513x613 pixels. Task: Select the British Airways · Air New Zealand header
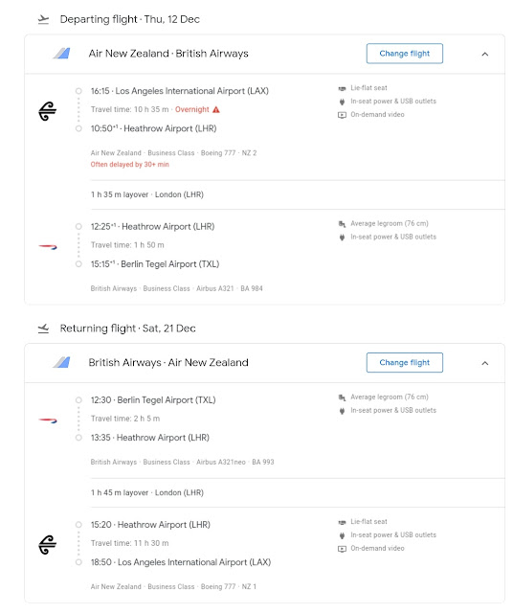168,363
